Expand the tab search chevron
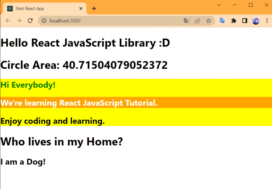 (219, 5)
